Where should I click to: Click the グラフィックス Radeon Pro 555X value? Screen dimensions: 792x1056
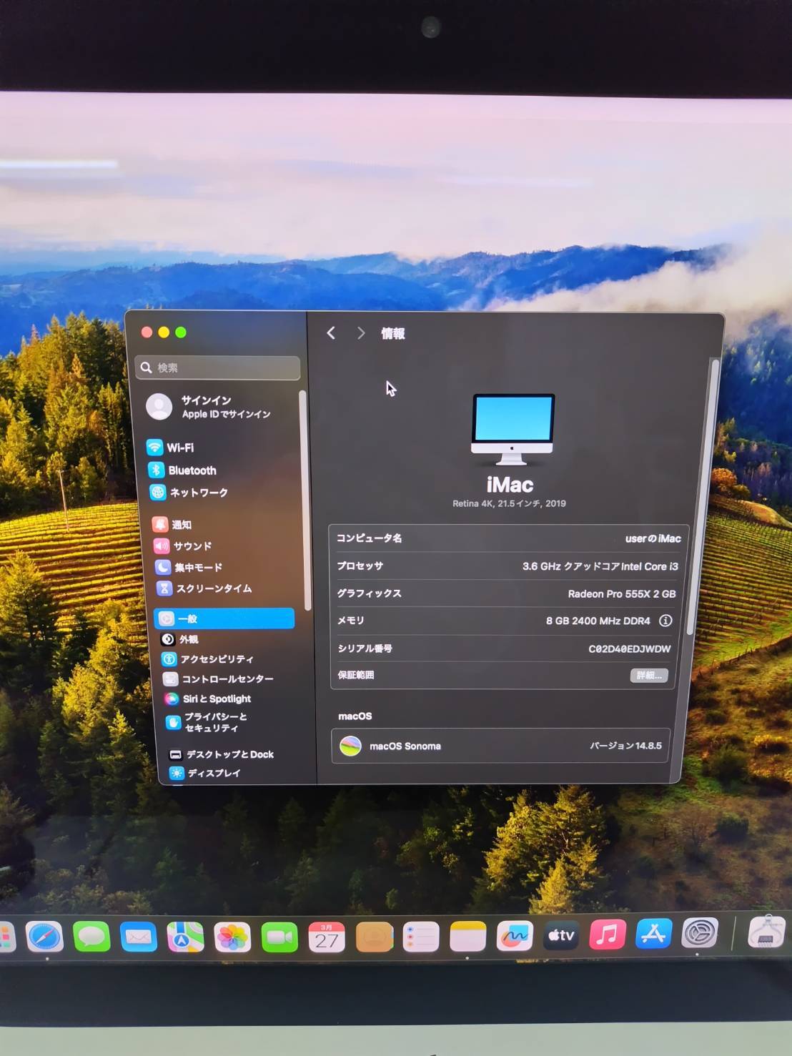click(x=622, y=594)
